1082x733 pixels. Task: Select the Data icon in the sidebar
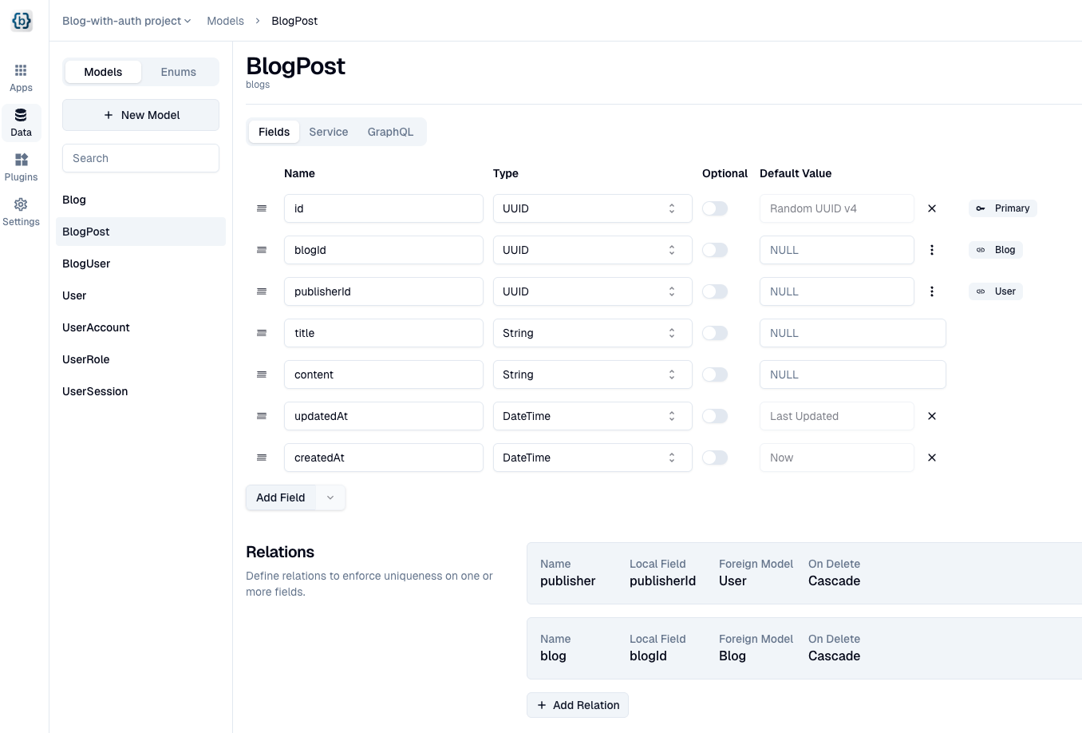(x=21, y=121)
